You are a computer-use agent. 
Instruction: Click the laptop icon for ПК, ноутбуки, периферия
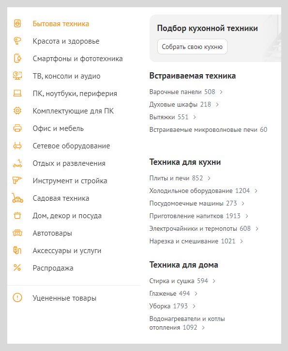click(x=17, y=94)
